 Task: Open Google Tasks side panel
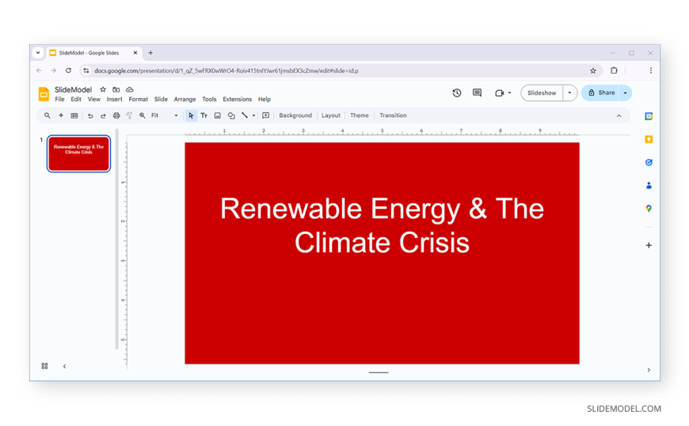point(649,162)
